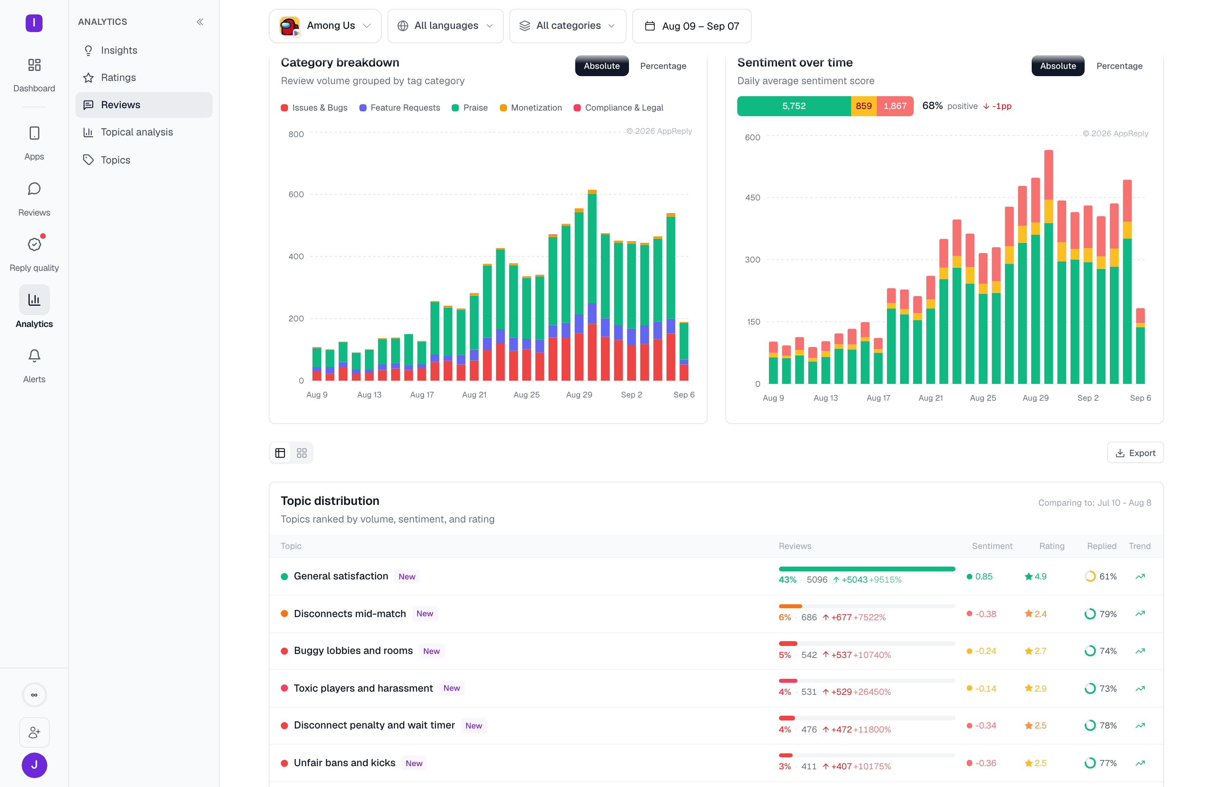Screen dimensions: 1213x787
Task: Open Unfair bans and kicks topic
Action: [345, 763]
